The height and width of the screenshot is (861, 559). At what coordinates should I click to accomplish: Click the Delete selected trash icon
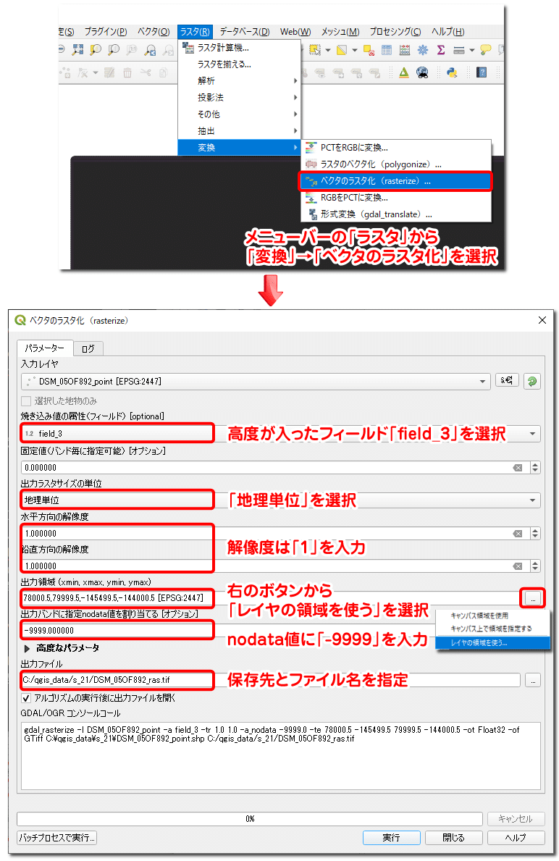click(127, 72)
